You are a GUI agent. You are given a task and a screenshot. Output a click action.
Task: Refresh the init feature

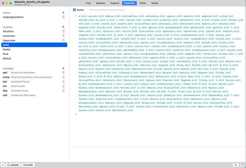coord(63,86)
